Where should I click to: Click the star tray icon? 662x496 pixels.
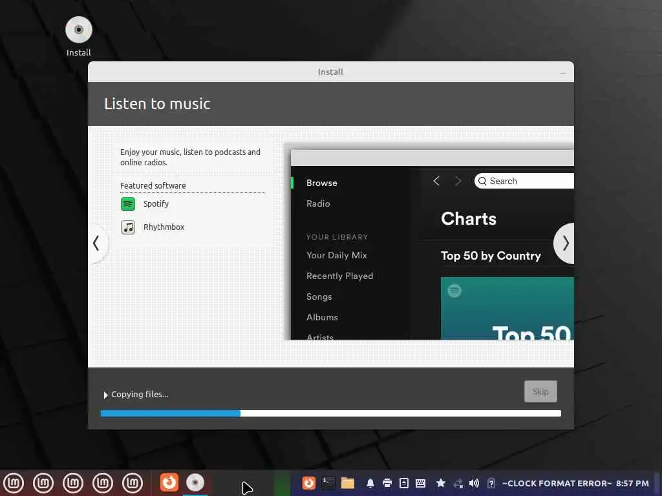(x=441, y=483)
